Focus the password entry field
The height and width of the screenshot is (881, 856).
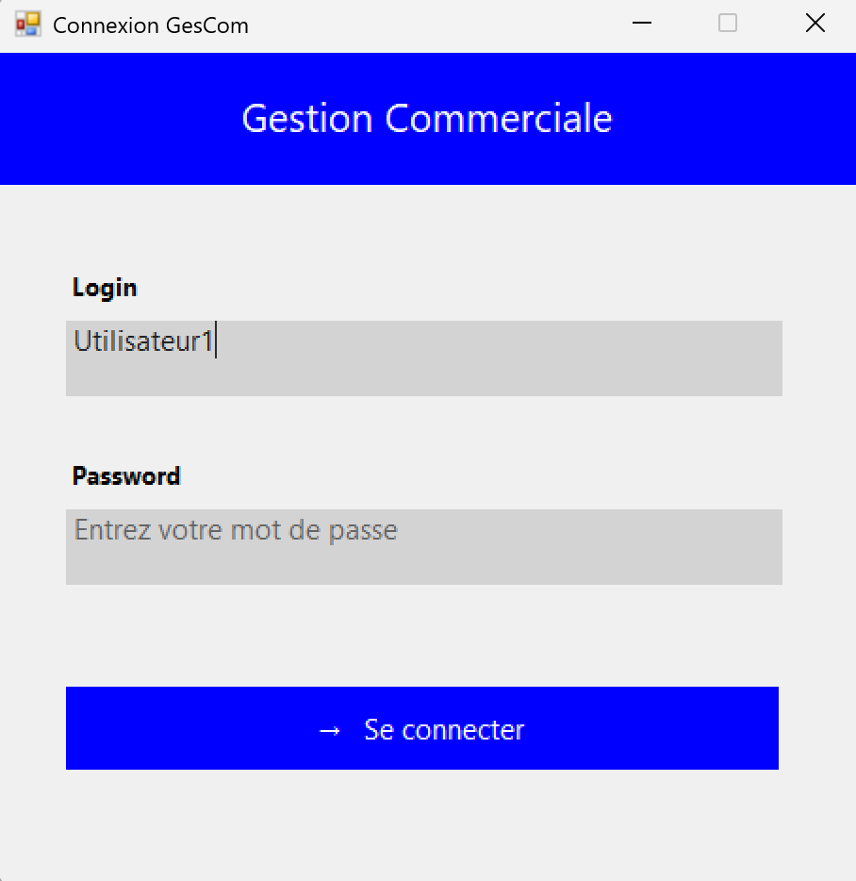point(422,547)
